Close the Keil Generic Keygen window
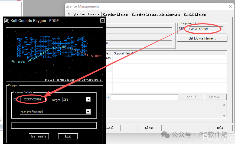 tap(102, 21)
